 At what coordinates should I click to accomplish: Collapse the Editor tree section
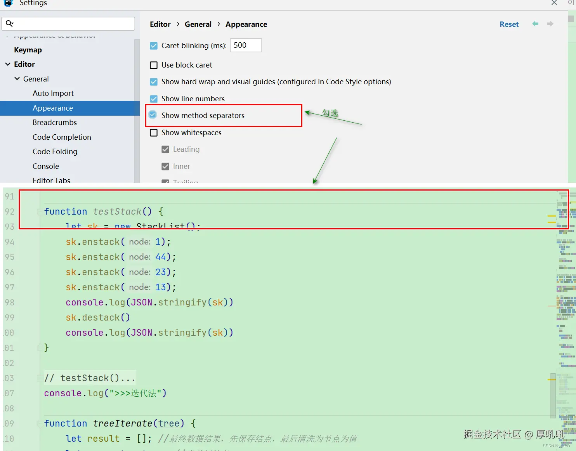8,64
